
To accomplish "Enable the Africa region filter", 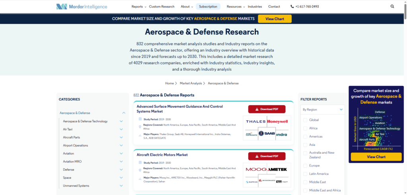I will click(x=305, y=128).
